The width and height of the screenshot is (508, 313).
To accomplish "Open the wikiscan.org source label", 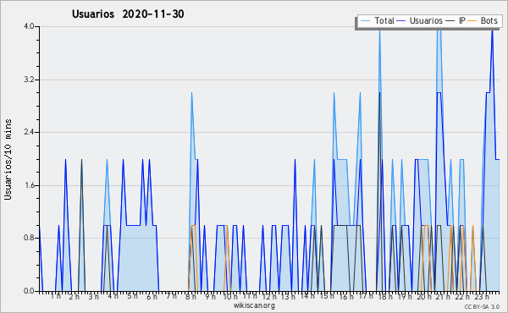I will pos(254,305).
